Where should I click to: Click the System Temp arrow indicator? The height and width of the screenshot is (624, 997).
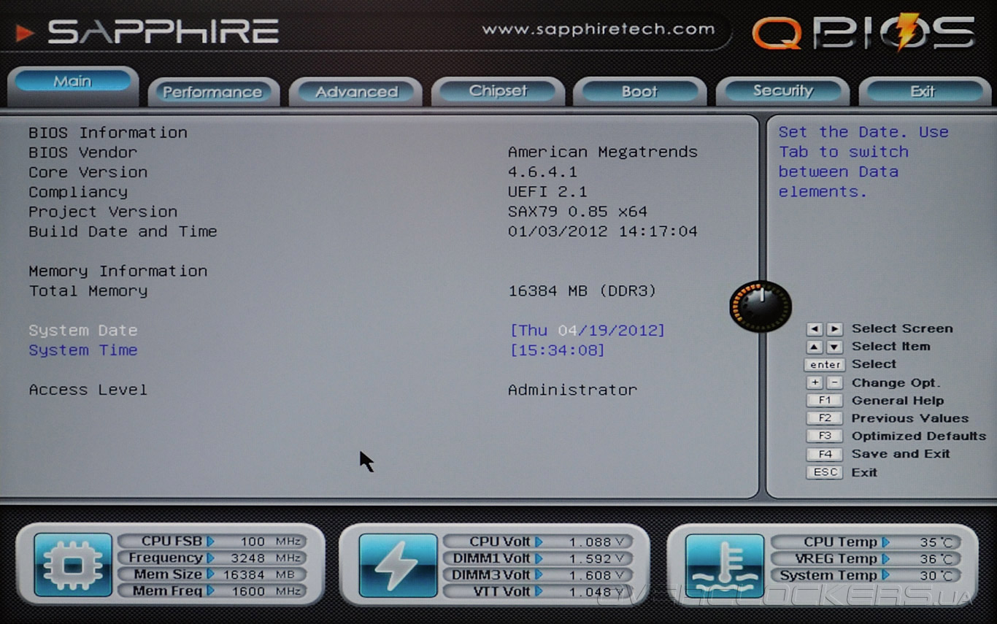(885, 575)
